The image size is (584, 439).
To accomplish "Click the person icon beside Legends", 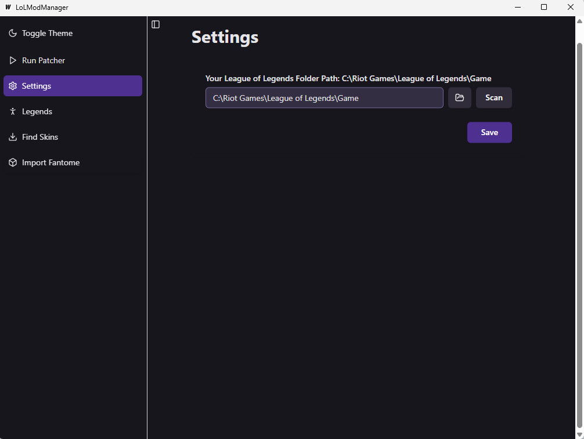I will tap(12, 111).
